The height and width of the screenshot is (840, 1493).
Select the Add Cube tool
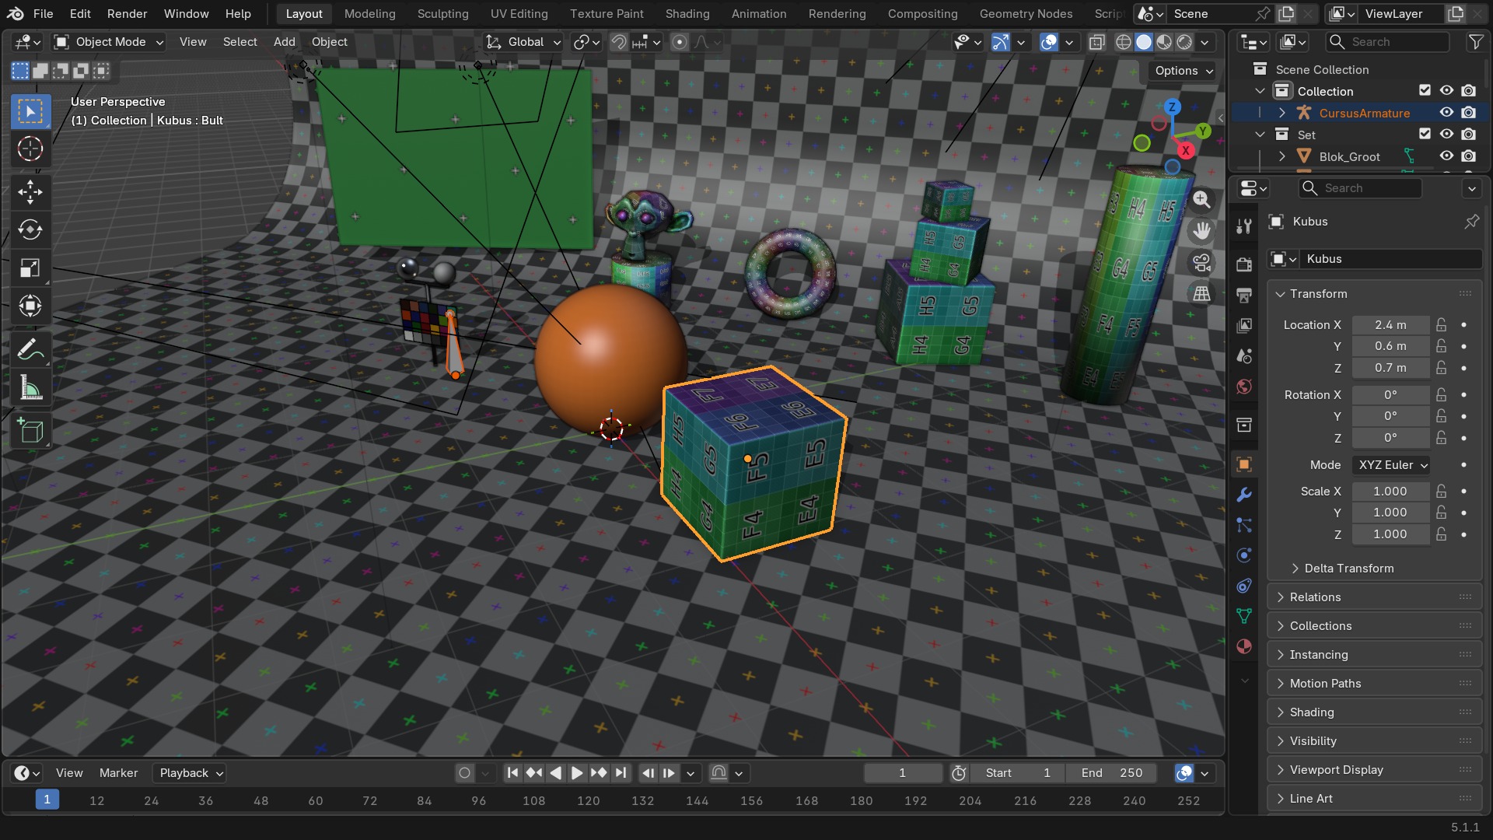pyautogui.click(x=30, y=431)
